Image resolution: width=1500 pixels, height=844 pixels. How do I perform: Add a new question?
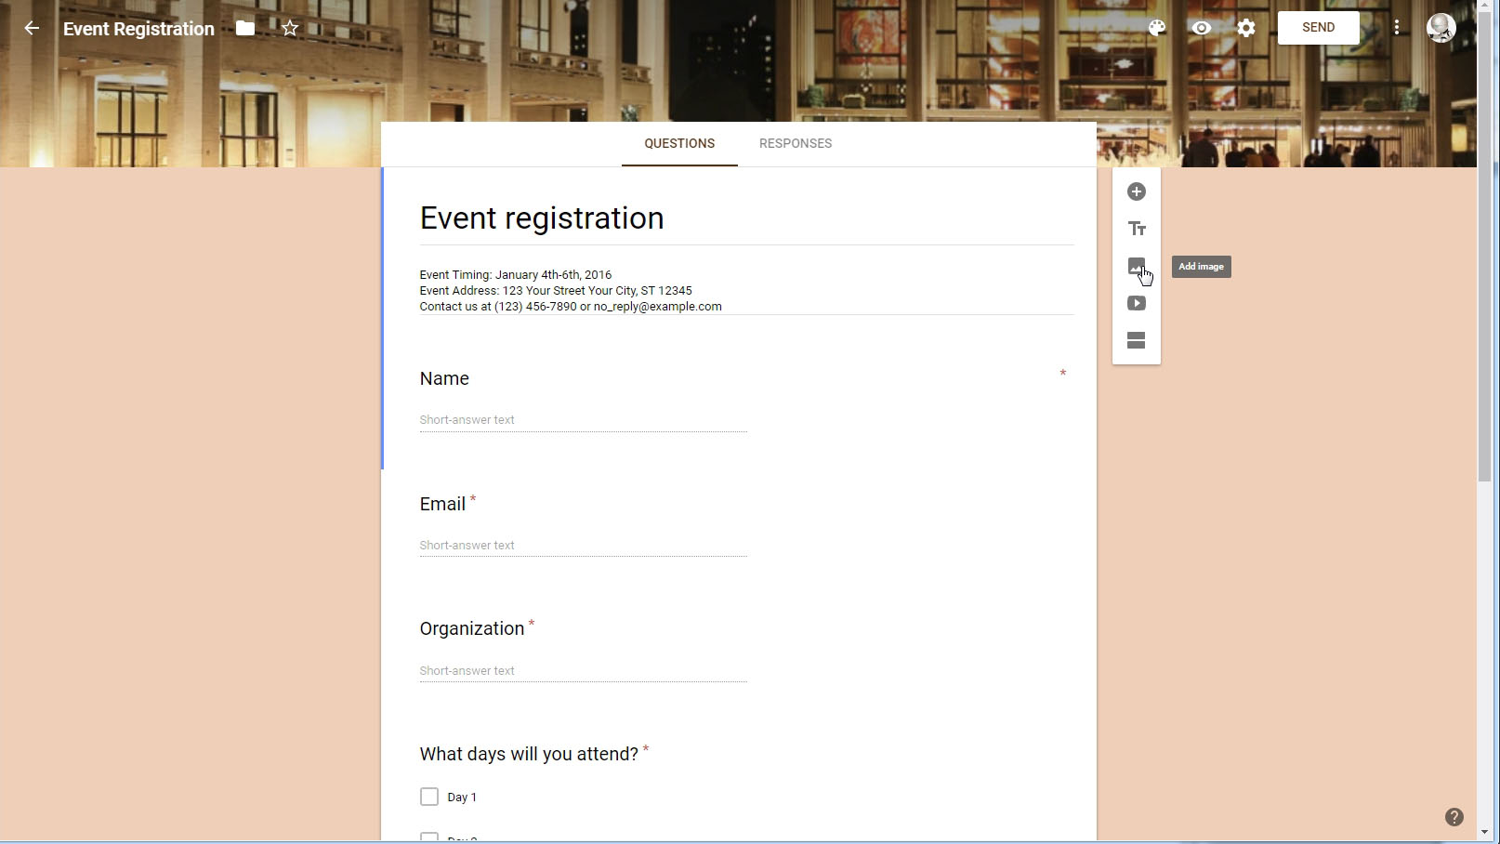pyautogui.click(x=1137, y=191)
